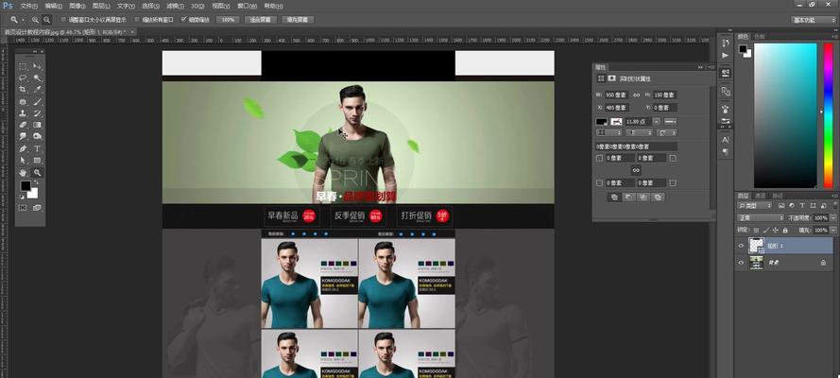Select the Hand tool
Viewport: 840px width, 378px height.
tap(23, 172)
